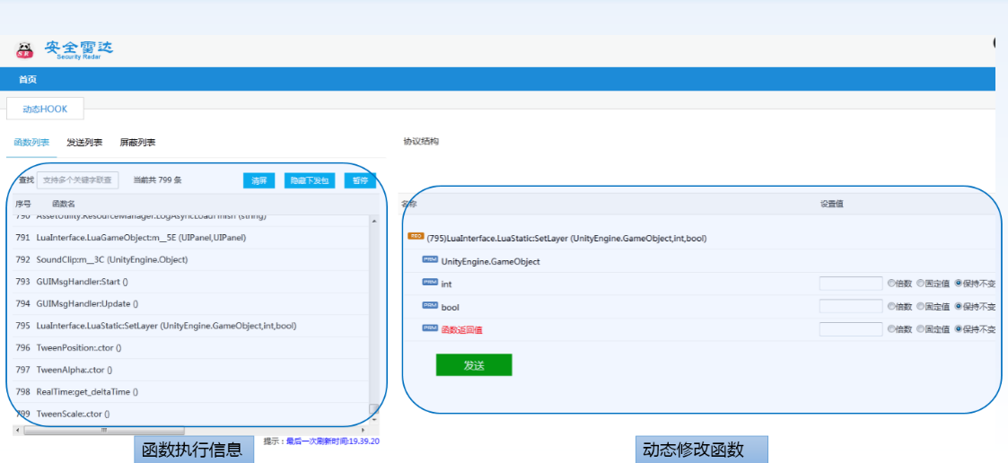Switch to the 函数列表 tab

pos(31,142)
